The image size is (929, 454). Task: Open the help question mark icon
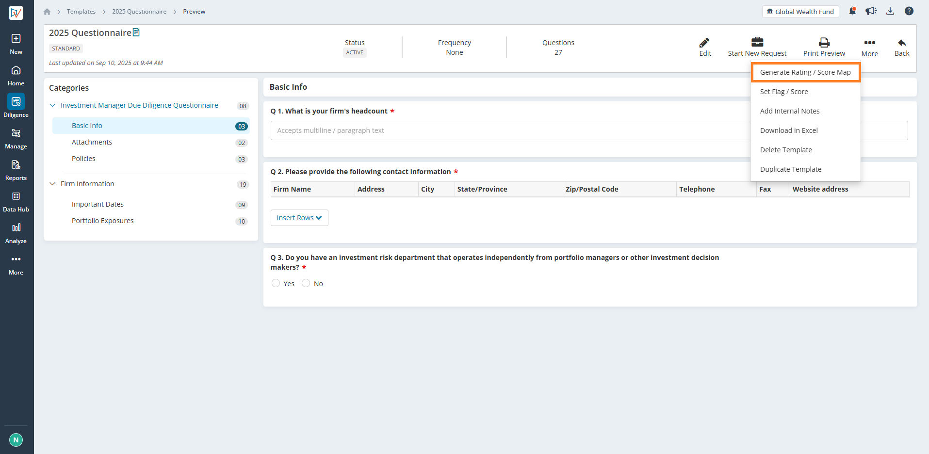pyautogui.click(x=909, y=11)
